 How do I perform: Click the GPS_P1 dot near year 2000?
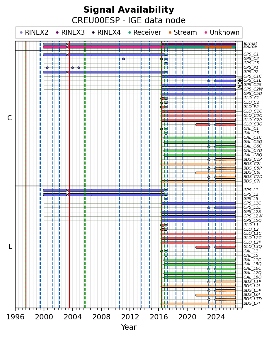(x=47, y=68)
